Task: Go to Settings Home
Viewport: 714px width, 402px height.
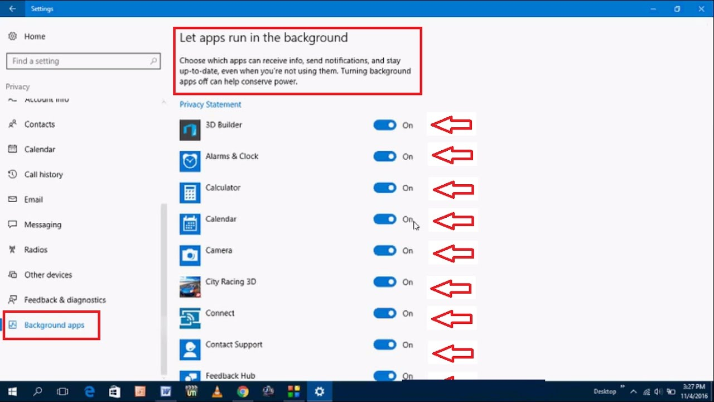Action: 35,36
